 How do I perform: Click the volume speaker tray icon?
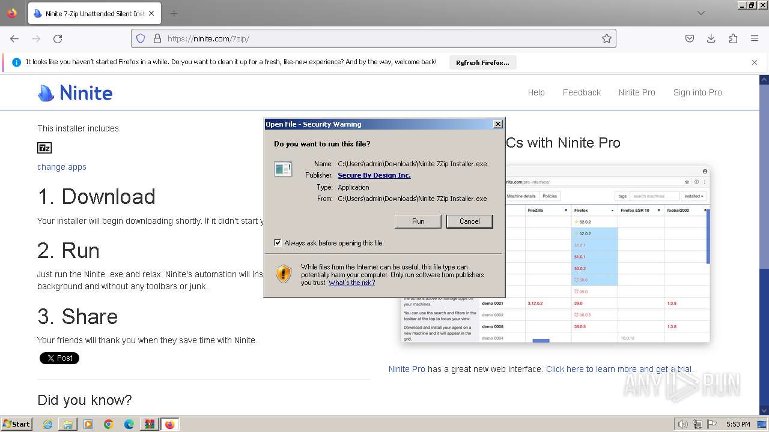pyautogui.click(x=684, y=424)
